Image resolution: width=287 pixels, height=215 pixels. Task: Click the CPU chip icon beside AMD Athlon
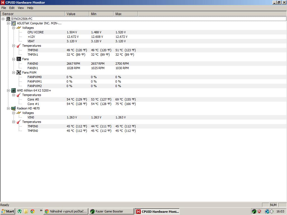pyautogui.click(x=13, y=90)
